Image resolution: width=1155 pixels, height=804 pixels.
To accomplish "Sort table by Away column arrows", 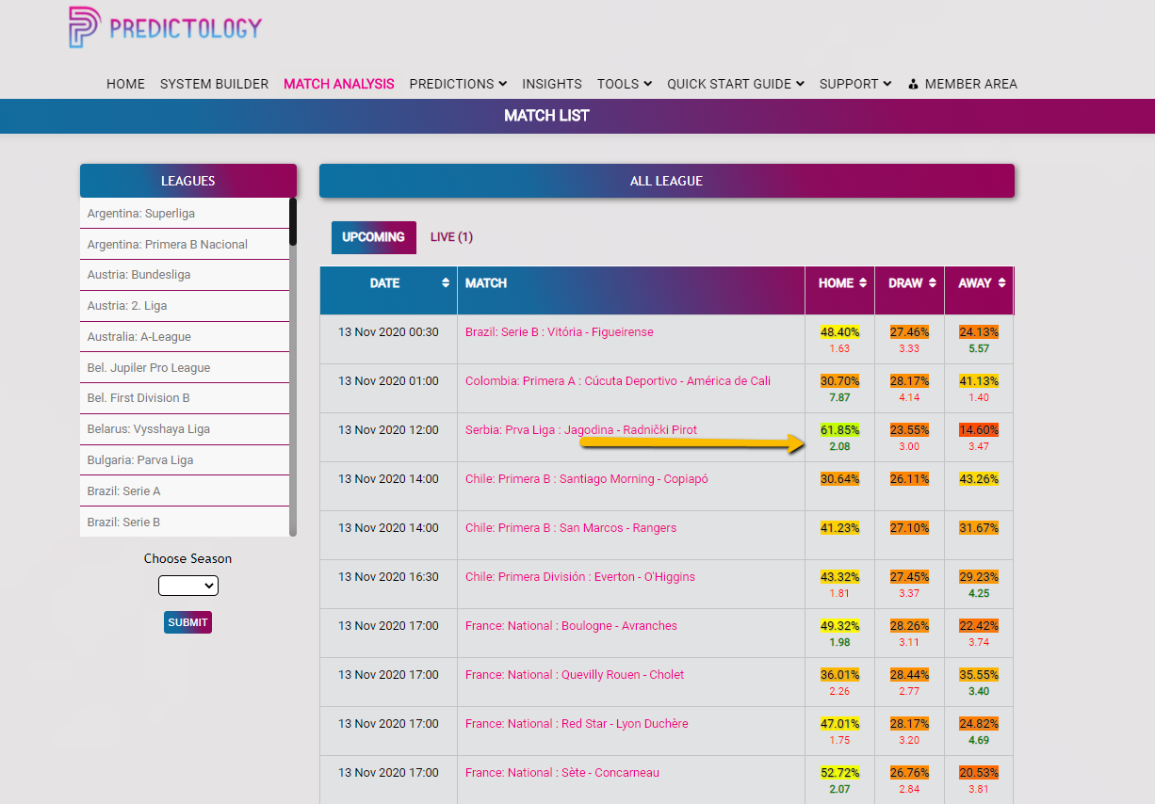I will coord(1001,282).
